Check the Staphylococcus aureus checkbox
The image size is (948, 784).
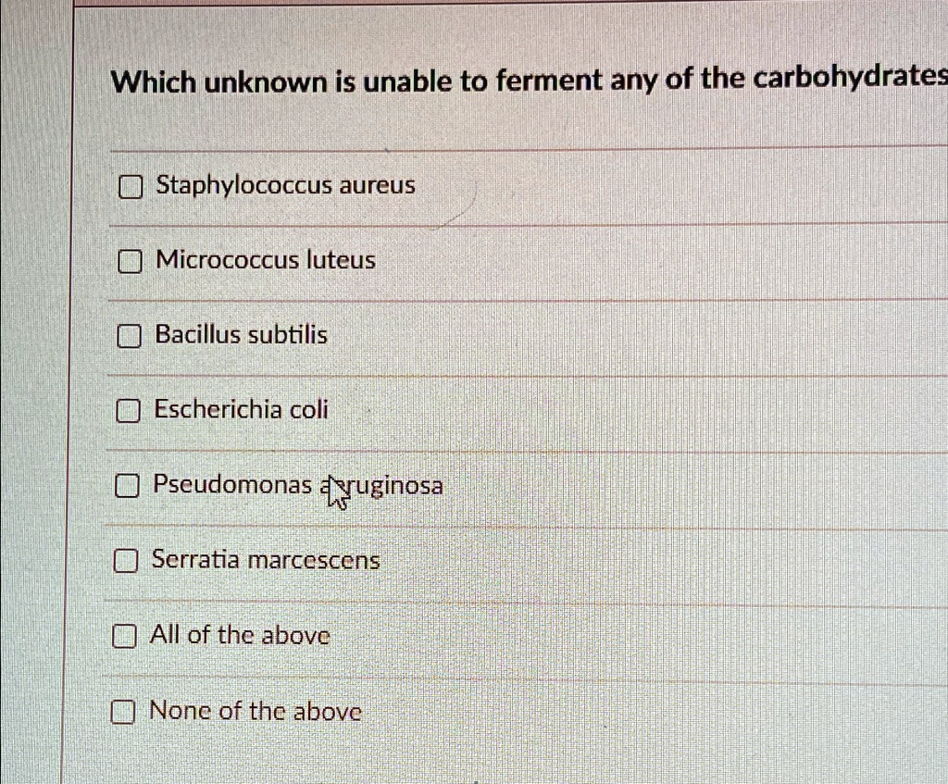129,186
